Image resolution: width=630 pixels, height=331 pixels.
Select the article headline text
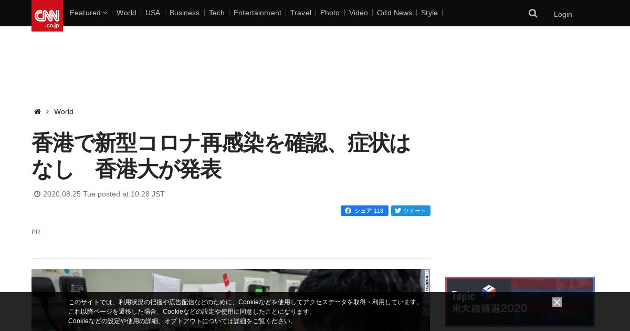(x=221, y=156)
